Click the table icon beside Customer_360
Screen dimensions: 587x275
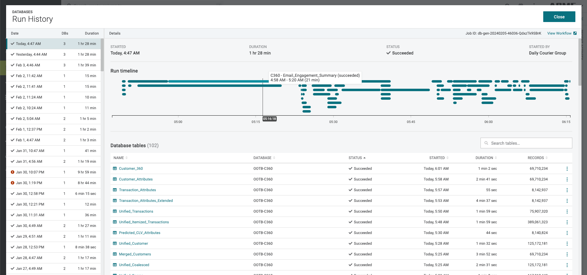115,169
